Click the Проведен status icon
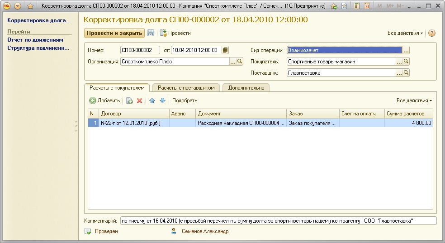445x243 pixels. (x=88, y=231)
